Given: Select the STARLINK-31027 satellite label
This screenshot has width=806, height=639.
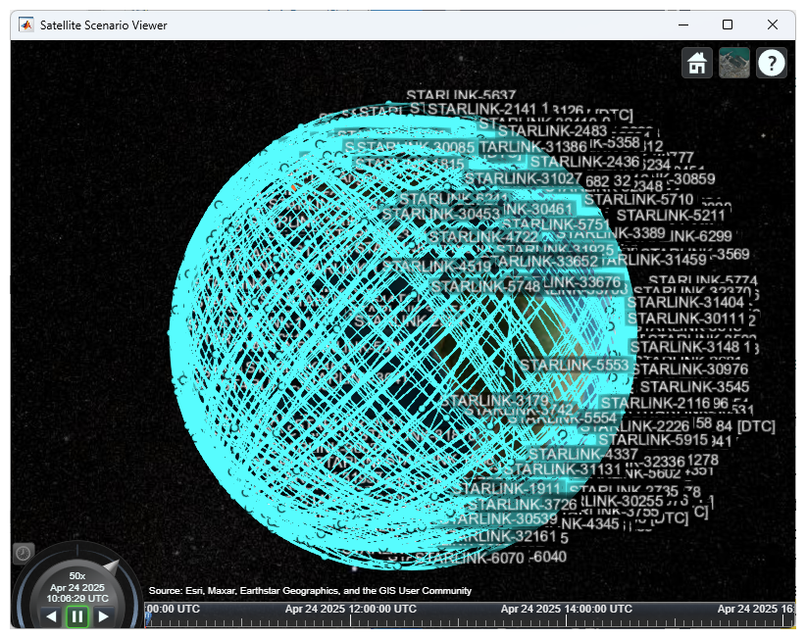Looking at the screenshot, I should [x=524, y=178].
